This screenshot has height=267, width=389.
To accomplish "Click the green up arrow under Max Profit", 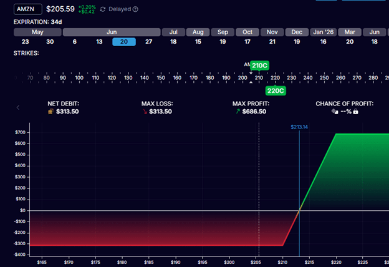I will [239, 112].
